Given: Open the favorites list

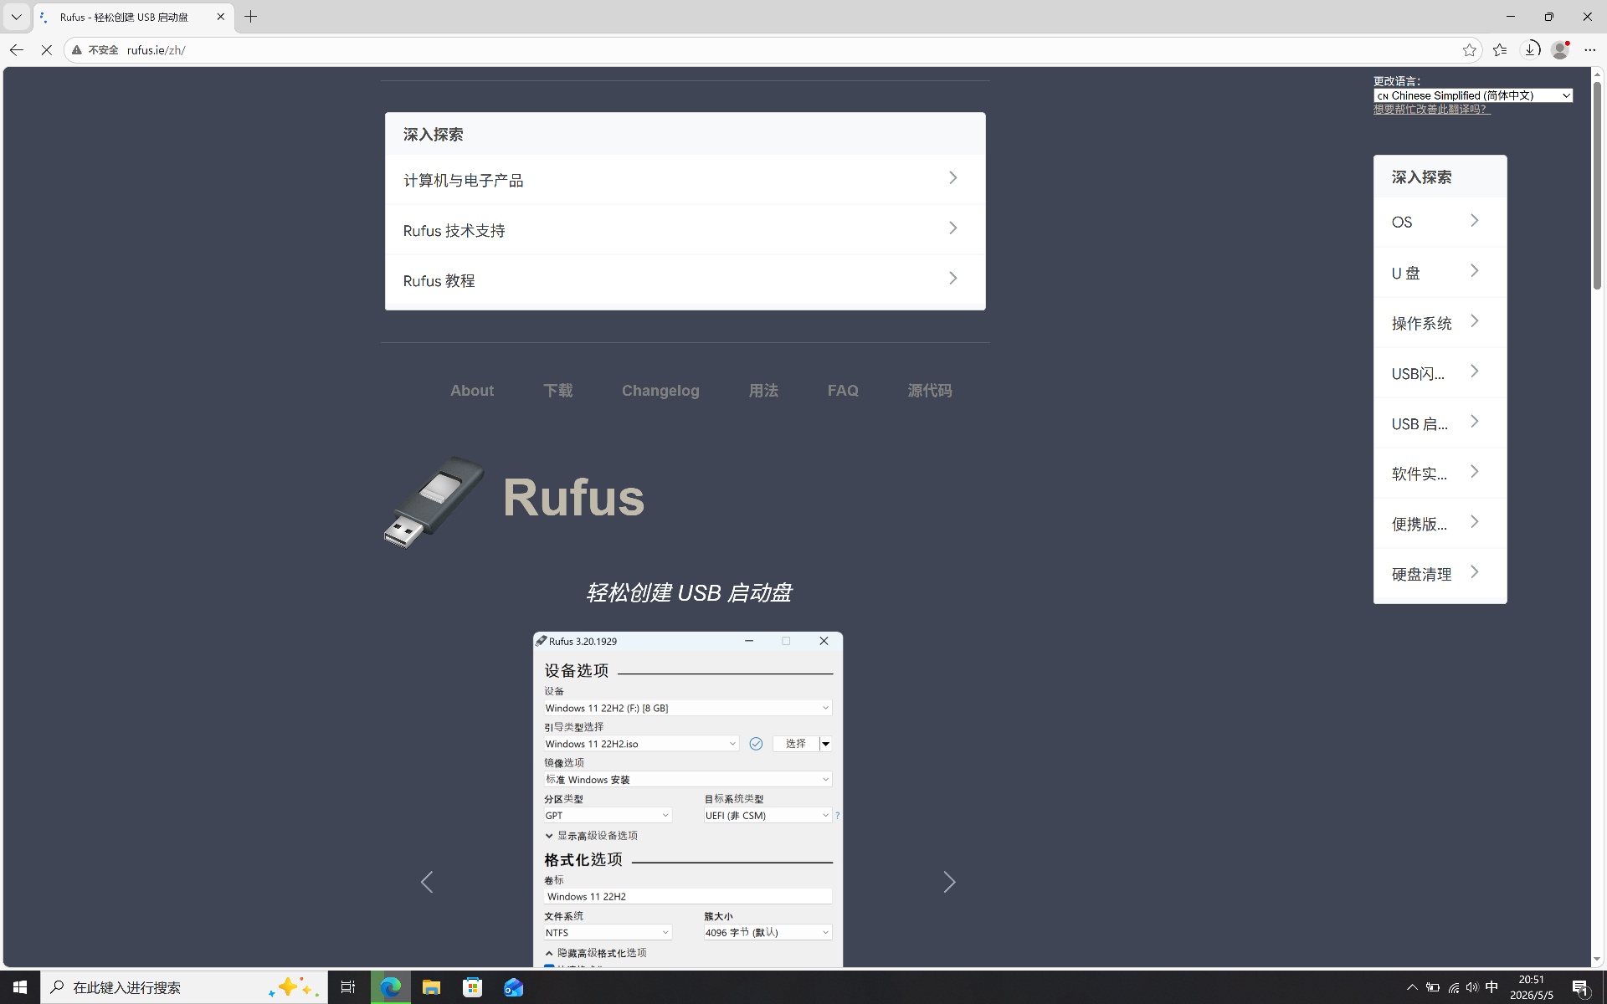Looking at the screenshot, I should [1500, 50].
